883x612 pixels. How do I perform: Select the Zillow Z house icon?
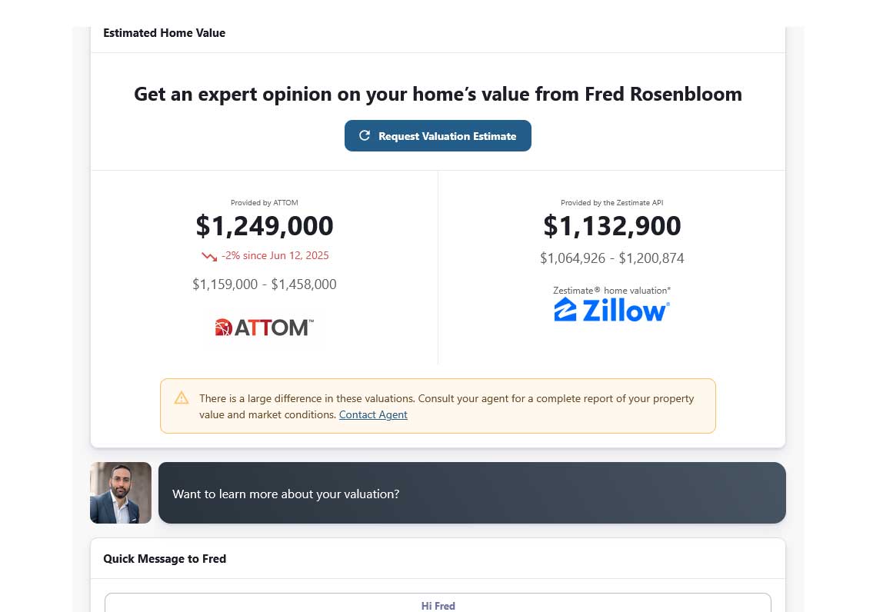pyautogui.click(x=564, y=308)
